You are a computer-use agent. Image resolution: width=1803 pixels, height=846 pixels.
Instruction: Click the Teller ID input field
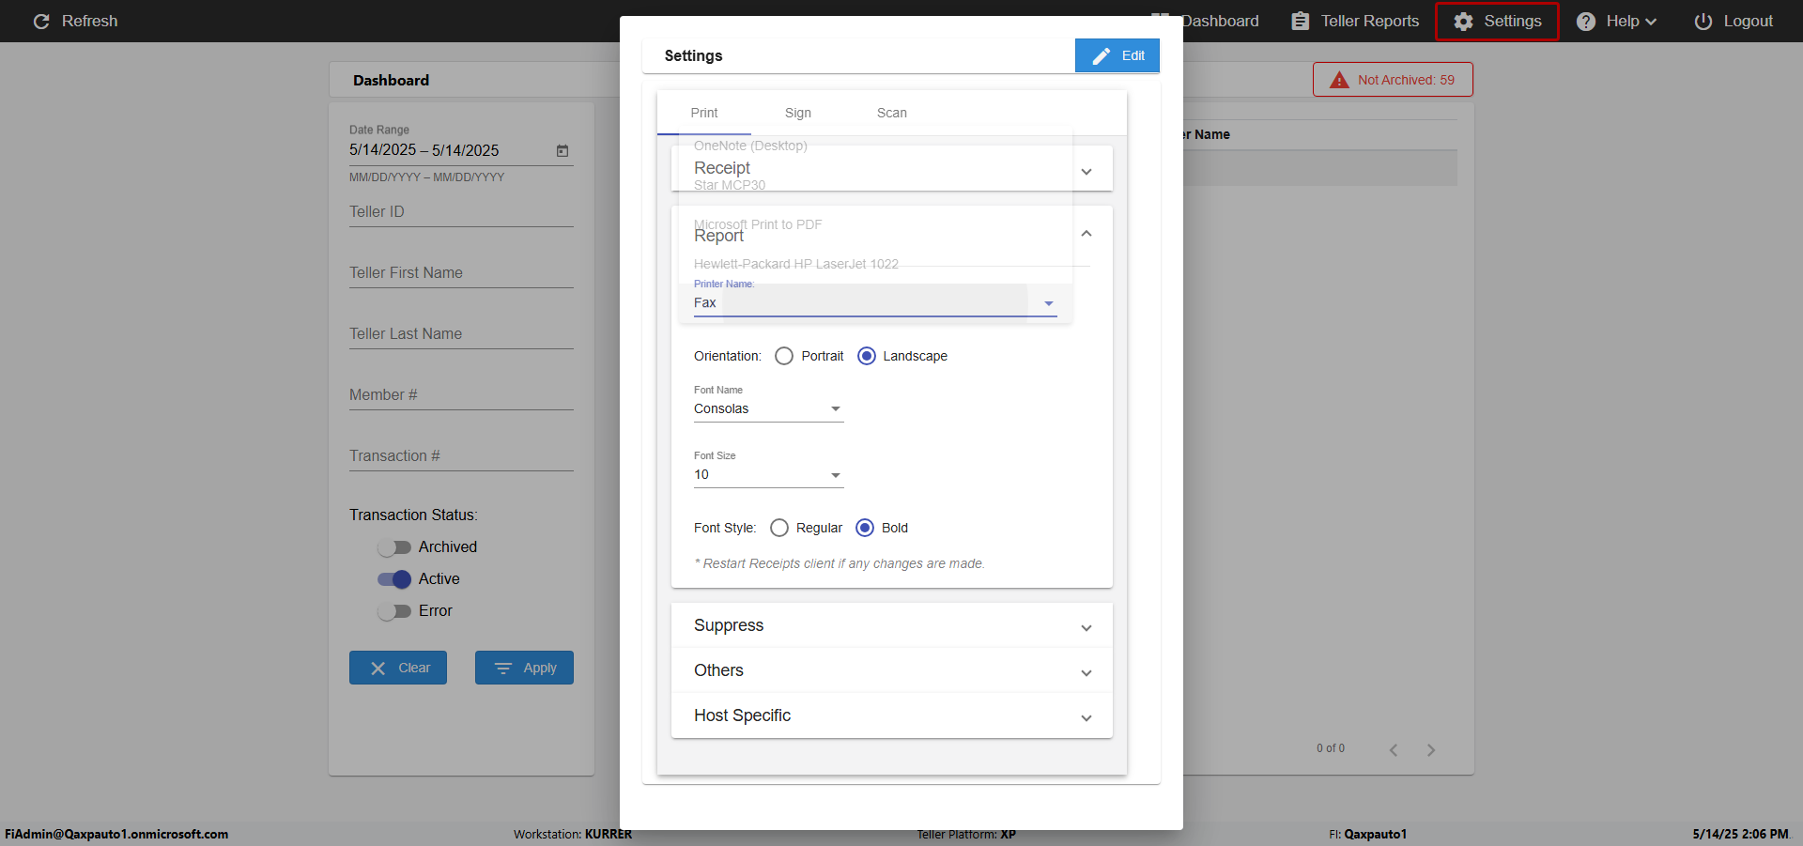click(461, 212)
